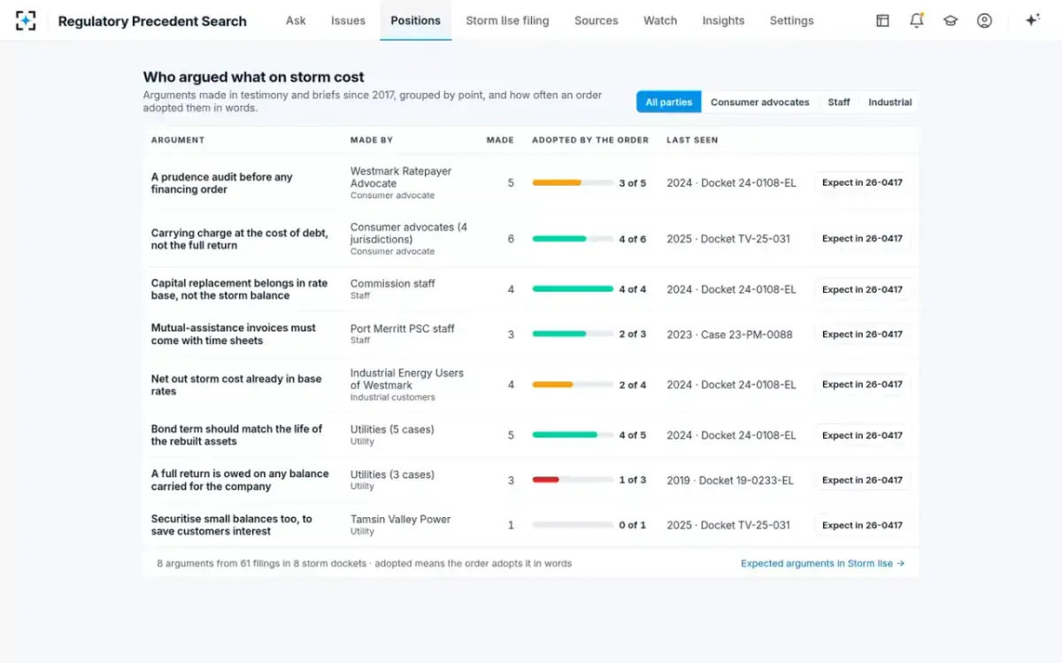Follow the Expected arguments in Storm Ilse link

coord(822,563)
